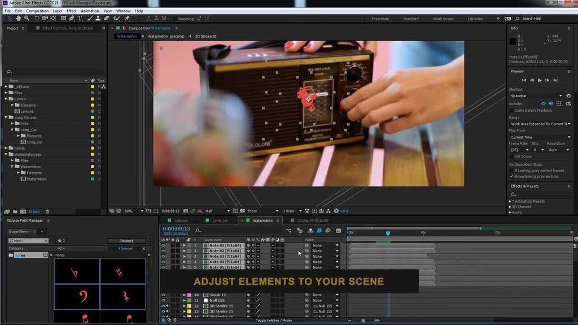Viewport: 578px width, 325px height.
Task: Select the Horizontal Type tool
Action: pyautogui.click(x=80, y=18)
